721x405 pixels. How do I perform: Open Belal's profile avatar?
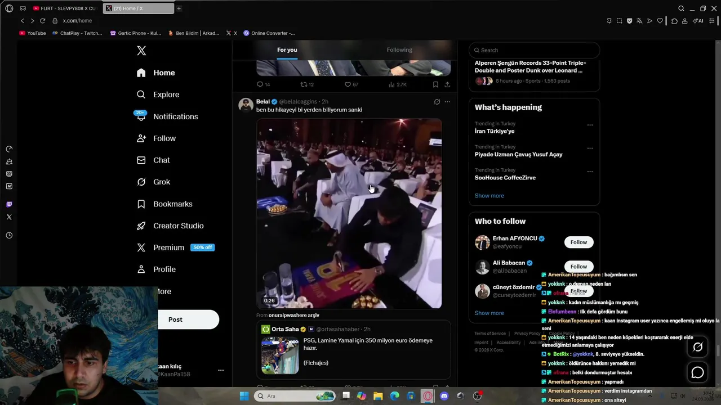pos(246,105)
